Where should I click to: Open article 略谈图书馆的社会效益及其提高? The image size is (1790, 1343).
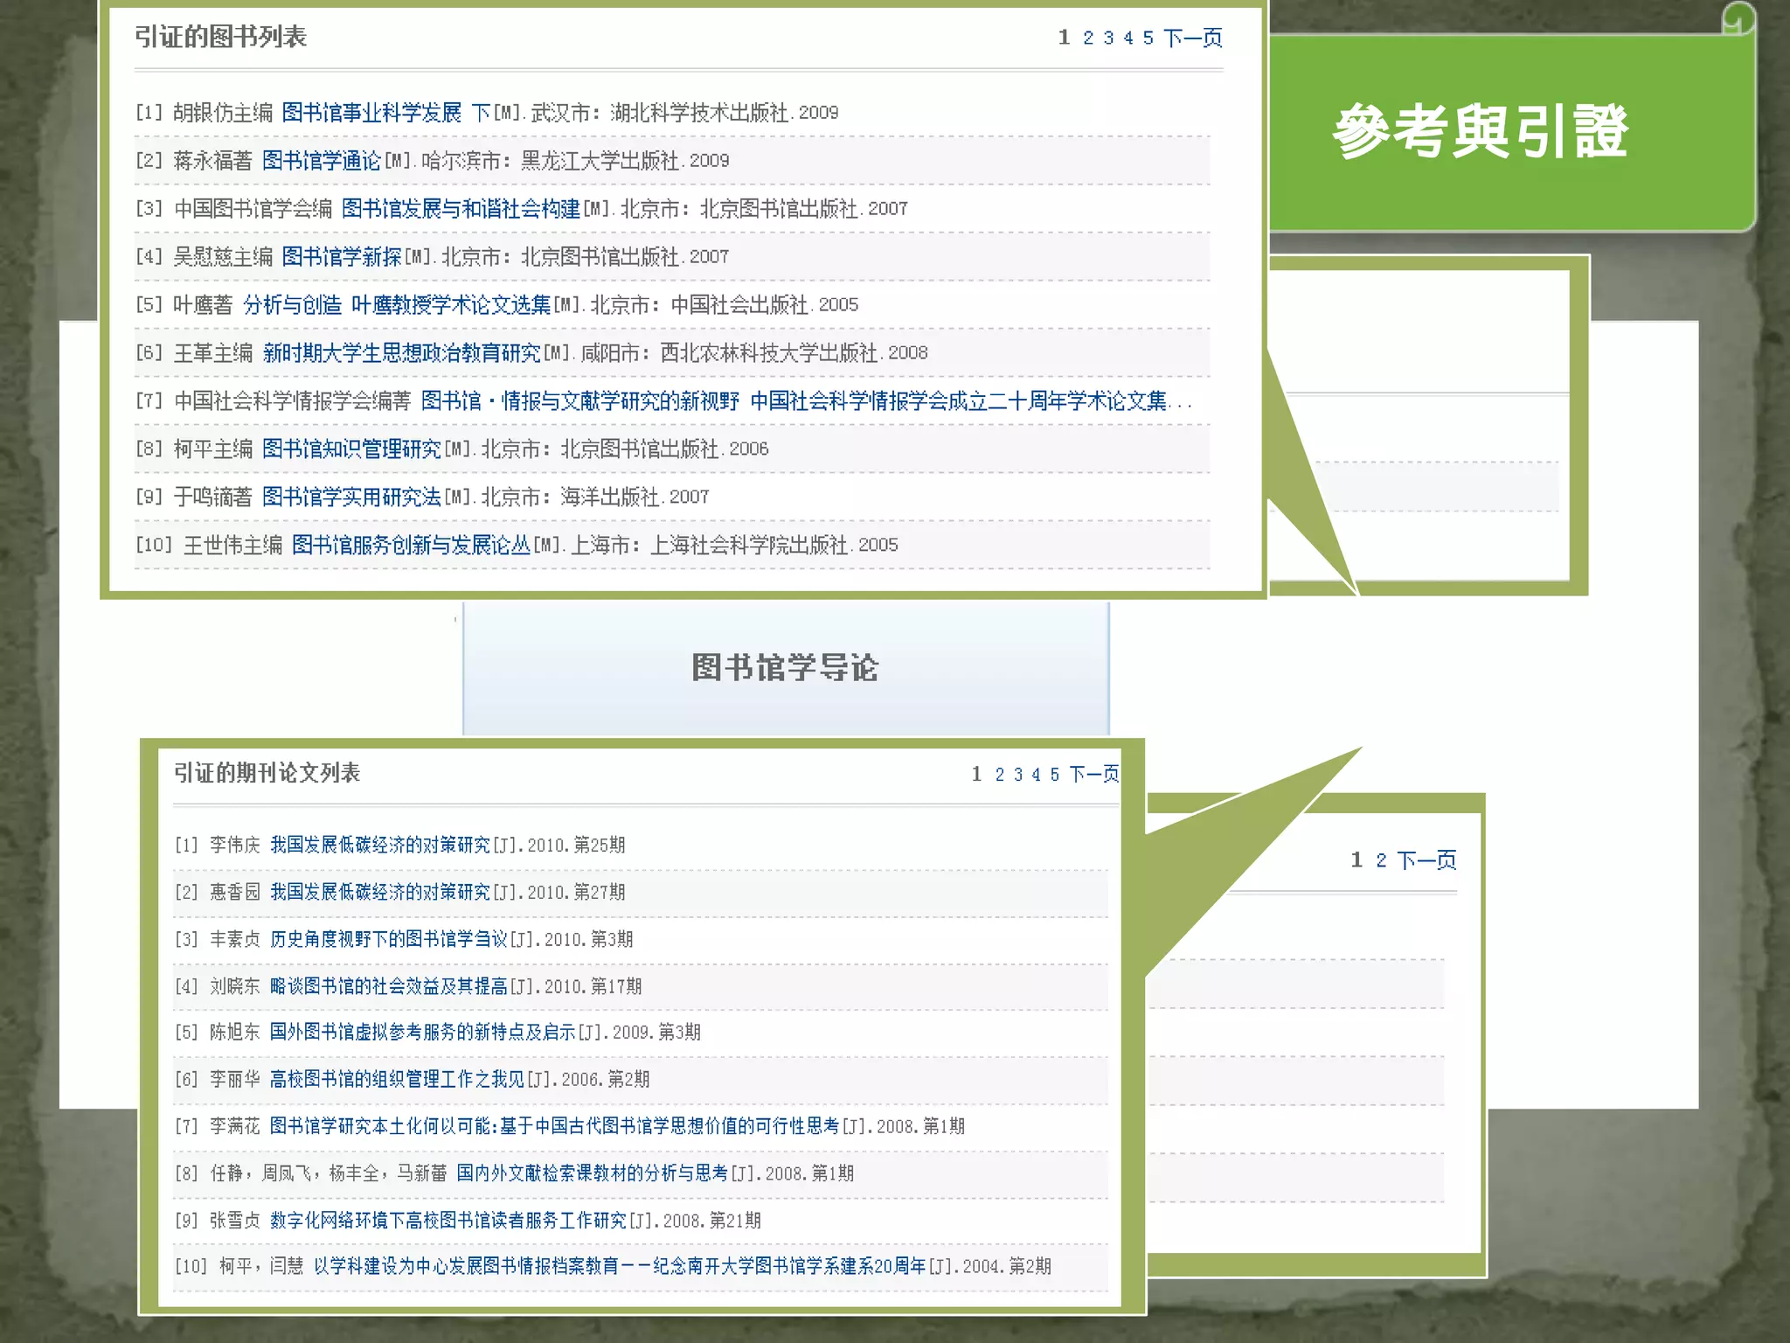388,986
